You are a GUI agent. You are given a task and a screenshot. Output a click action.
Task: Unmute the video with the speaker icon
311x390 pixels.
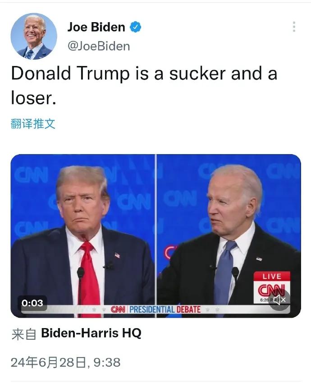[x=279, y=300]
